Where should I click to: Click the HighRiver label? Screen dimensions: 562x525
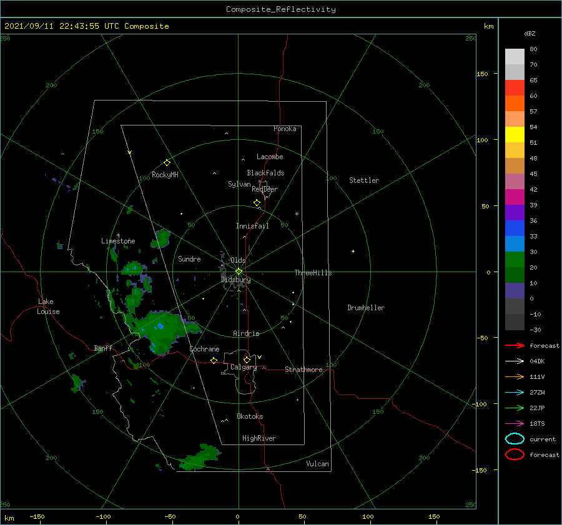pos(259,438)
